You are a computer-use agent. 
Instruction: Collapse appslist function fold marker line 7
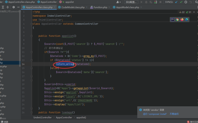click(x=31, y=36)
